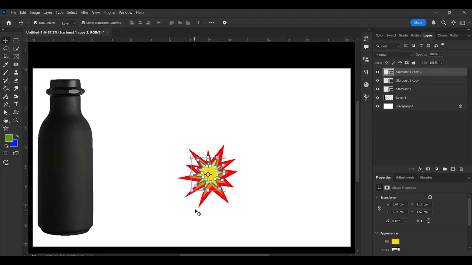Select the Eraser tool

(x=16, y=81)
